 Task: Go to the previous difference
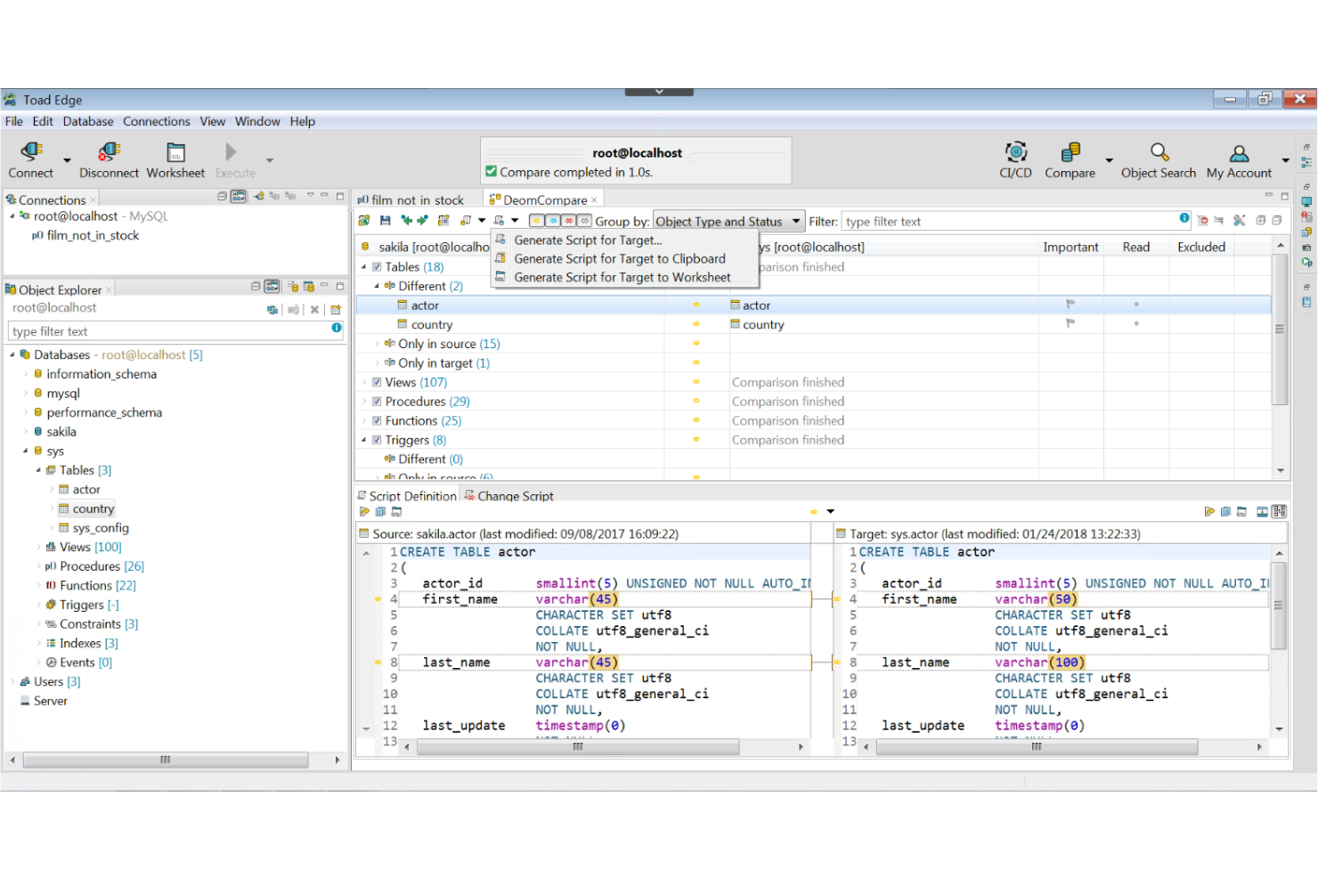click(x=405, y=220)
